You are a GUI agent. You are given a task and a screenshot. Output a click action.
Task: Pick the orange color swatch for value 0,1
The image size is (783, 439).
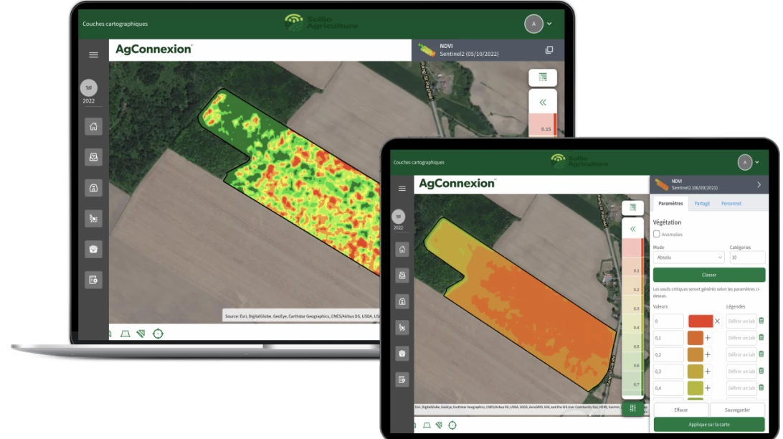(x=695, y=338)
